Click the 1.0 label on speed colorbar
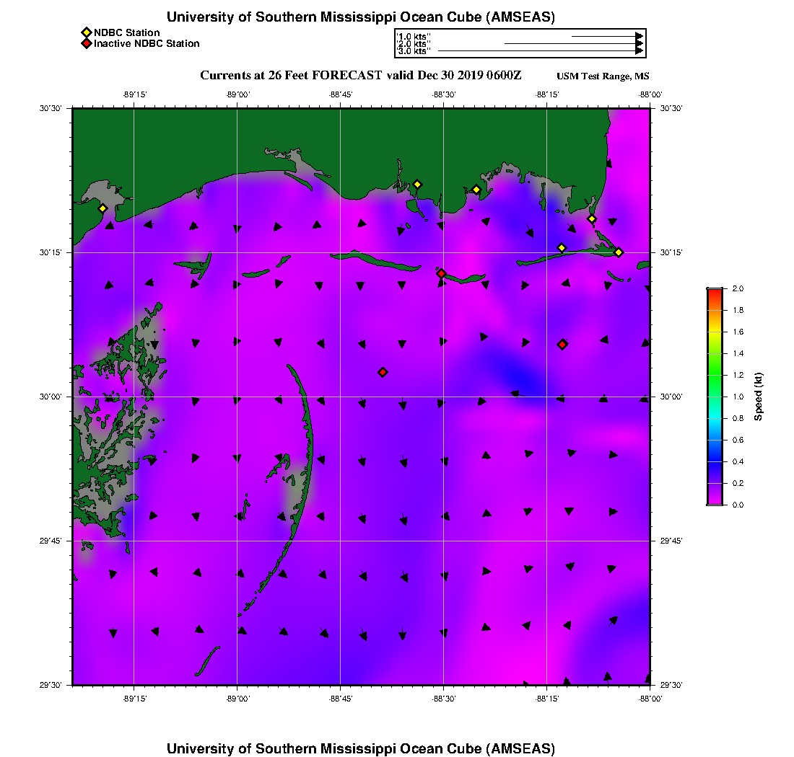The width and height of the screenshot is (794, 757). (x=738, y=397)
